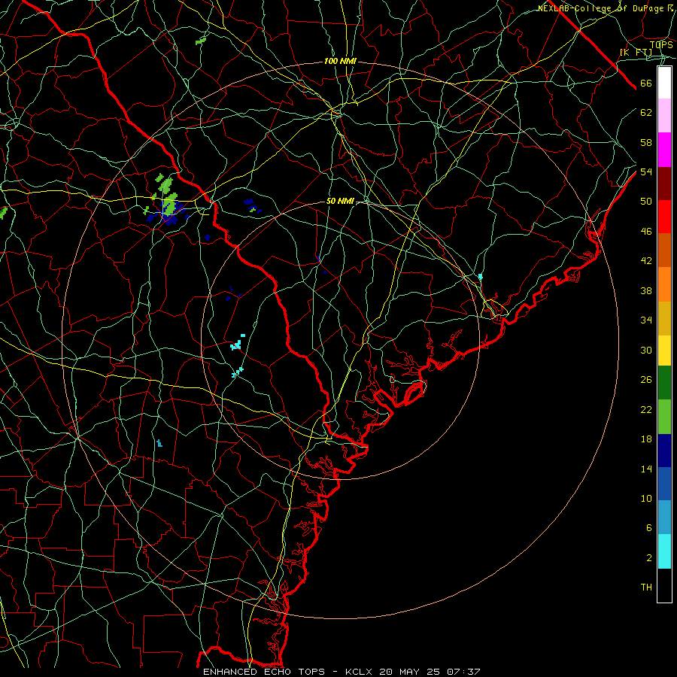Click the 2 legend value

pyautogui.click(x=649, y=558)
